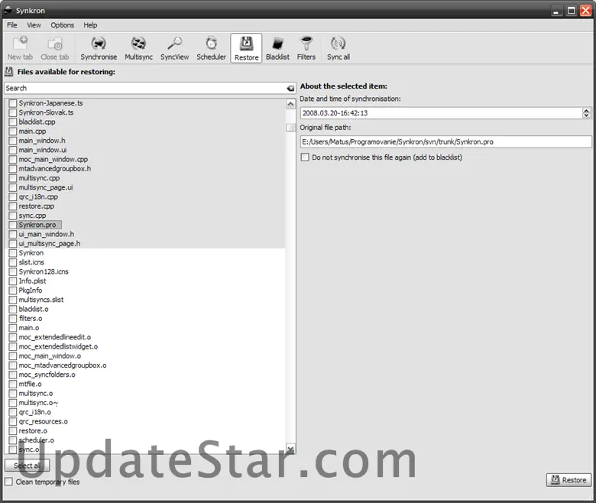
Task: Select multisync.cpp in the list
Action: click(39, 178)
